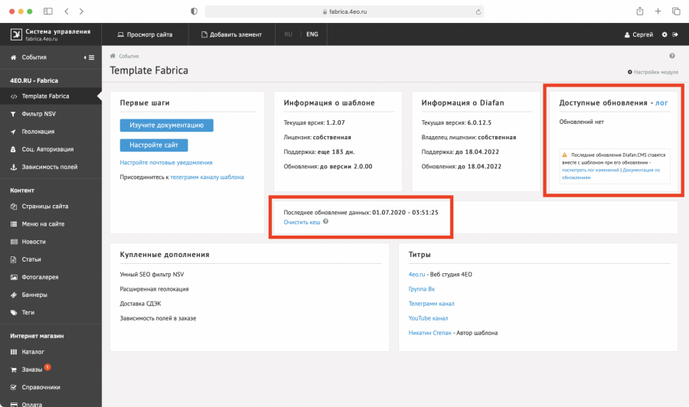Collapse the sidebar with the menu toggle
Image resolution: width=689 pixels, height=407 pixels.
coord(90,57)
